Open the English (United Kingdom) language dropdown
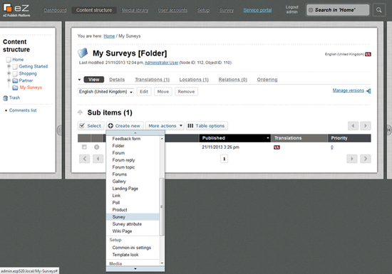The image size is (392, 274). 105,92
